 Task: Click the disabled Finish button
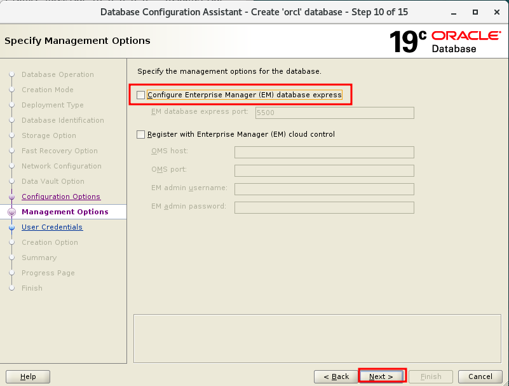click(431, 376)
